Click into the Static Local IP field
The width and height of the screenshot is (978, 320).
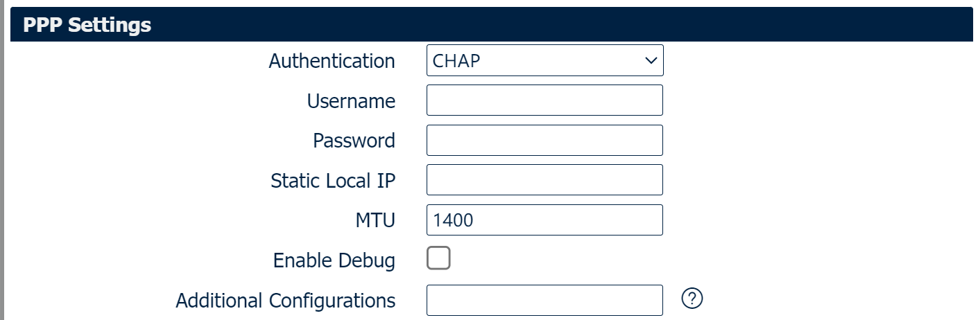tap(544, 180)
